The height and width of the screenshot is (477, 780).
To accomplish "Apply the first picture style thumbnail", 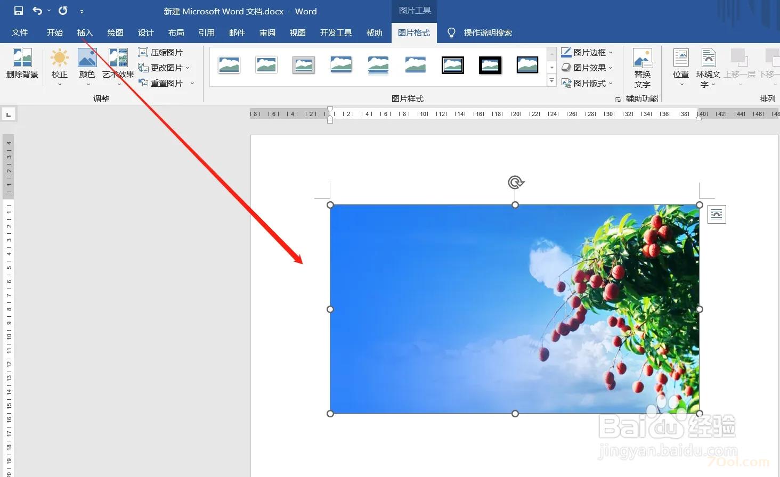I will 229,65.
